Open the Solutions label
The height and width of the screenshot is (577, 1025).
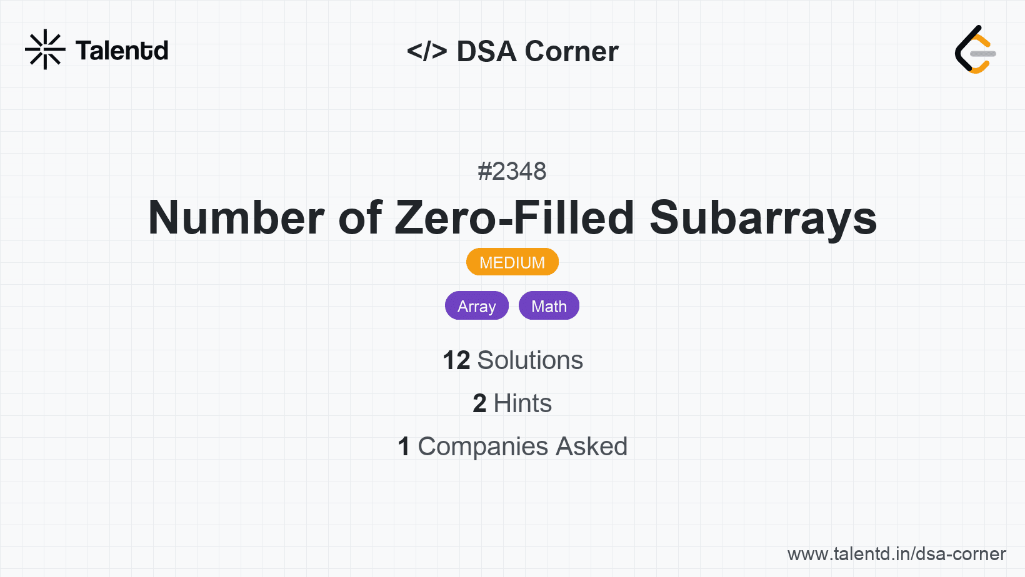coord(530,360)
